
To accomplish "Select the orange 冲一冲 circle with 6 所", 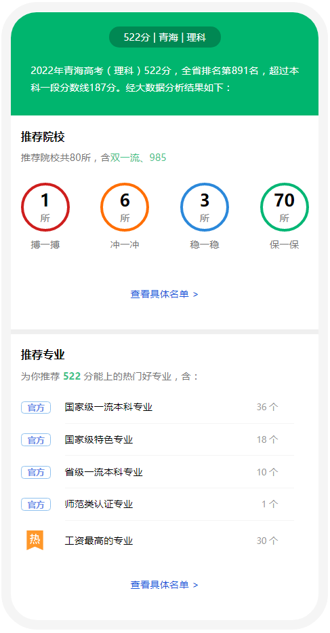I will [125, 207].
